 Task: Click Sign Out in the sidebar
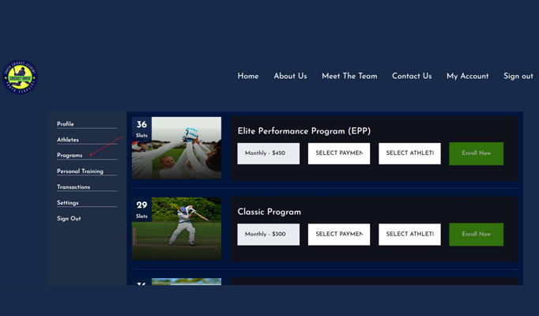point(69,219)
